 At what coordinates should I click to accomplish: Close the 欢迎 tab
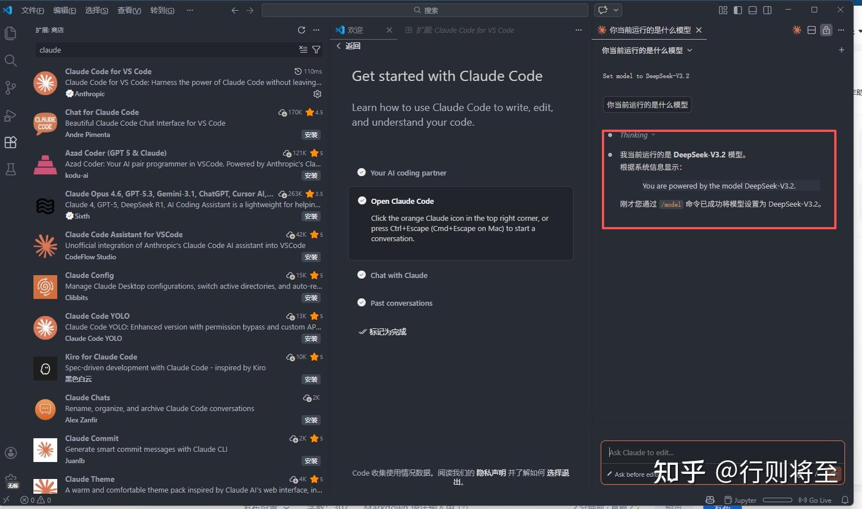[389, 30]
